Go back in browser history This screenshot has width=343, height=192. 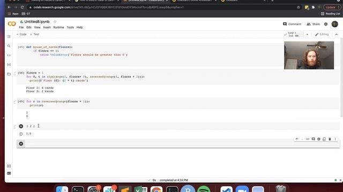pyautogui.click(x=9, y=7)
